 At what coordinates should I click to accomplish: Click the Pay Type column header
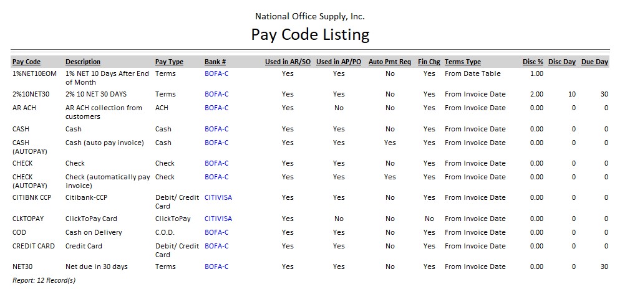coord(169,62)
